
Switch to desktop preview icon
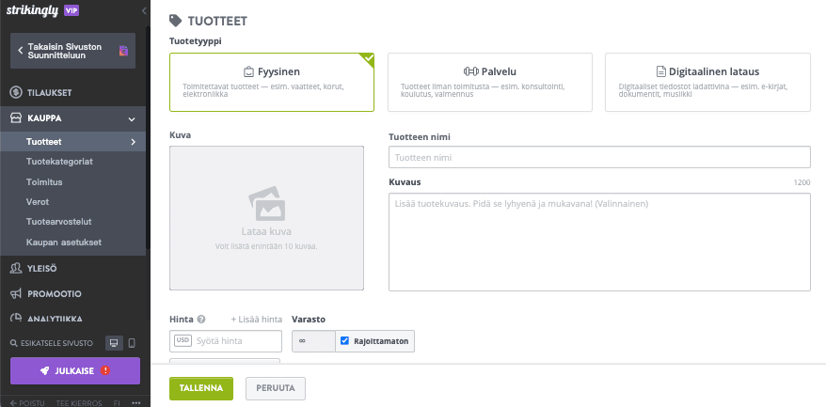coord(114,343)
